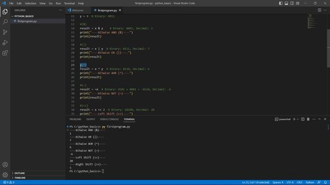Open the View menu
330x185 pixels.
click(x=42, y=4)
